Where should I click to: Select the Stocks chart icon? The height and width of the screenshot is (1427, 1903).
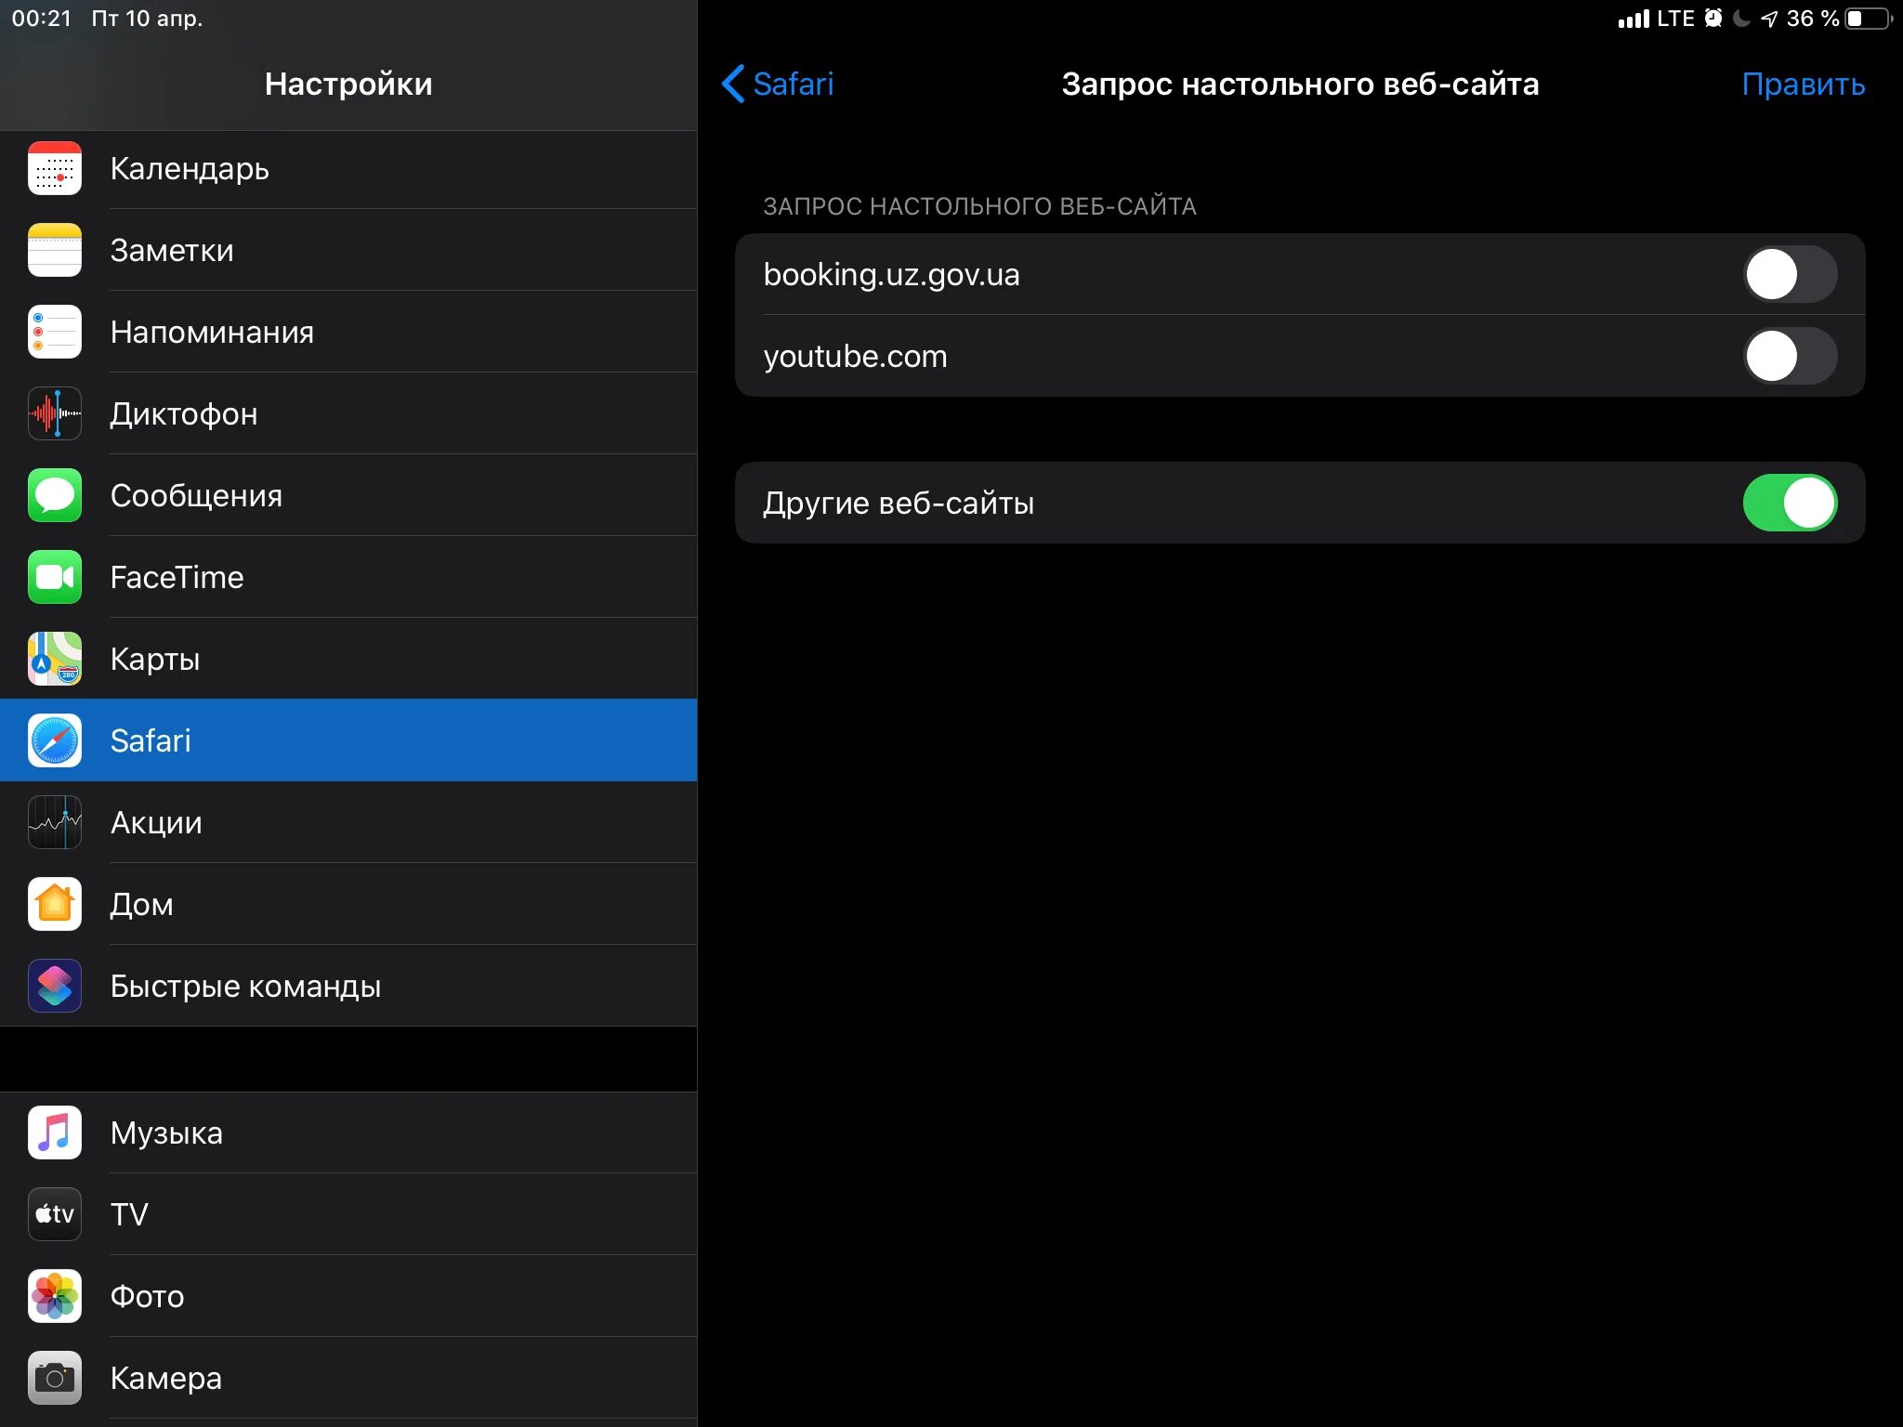(x=55, y=823)
